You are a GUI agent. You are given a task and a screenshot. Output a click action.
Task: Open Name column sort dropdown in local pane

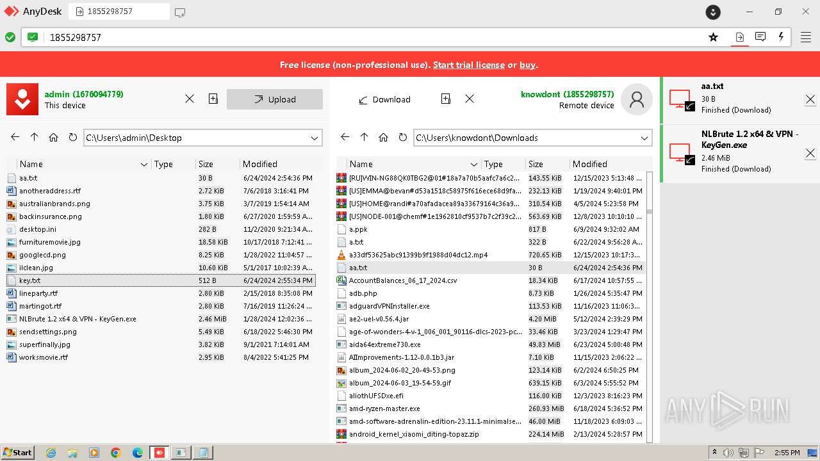144,165
